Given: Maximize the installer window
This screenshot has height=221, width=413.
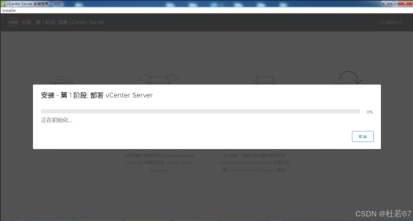Looking at the screenshot, I should coord(394,3).
